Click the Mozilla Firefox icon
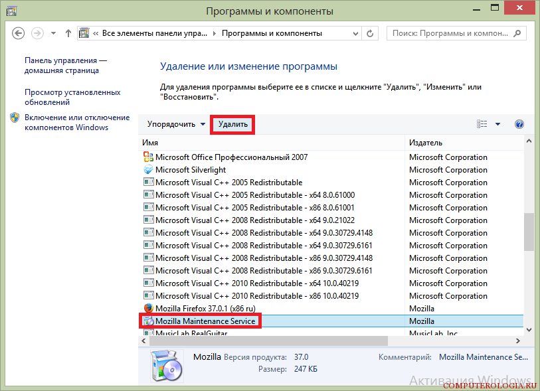Viewport: 540px width, 391px height. click(148, 308)
